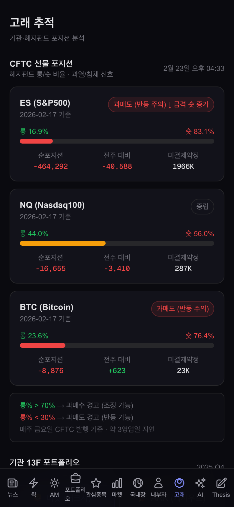
Task: Open the 포트폴리오 portfolio icon
Action: click(75, 478)
